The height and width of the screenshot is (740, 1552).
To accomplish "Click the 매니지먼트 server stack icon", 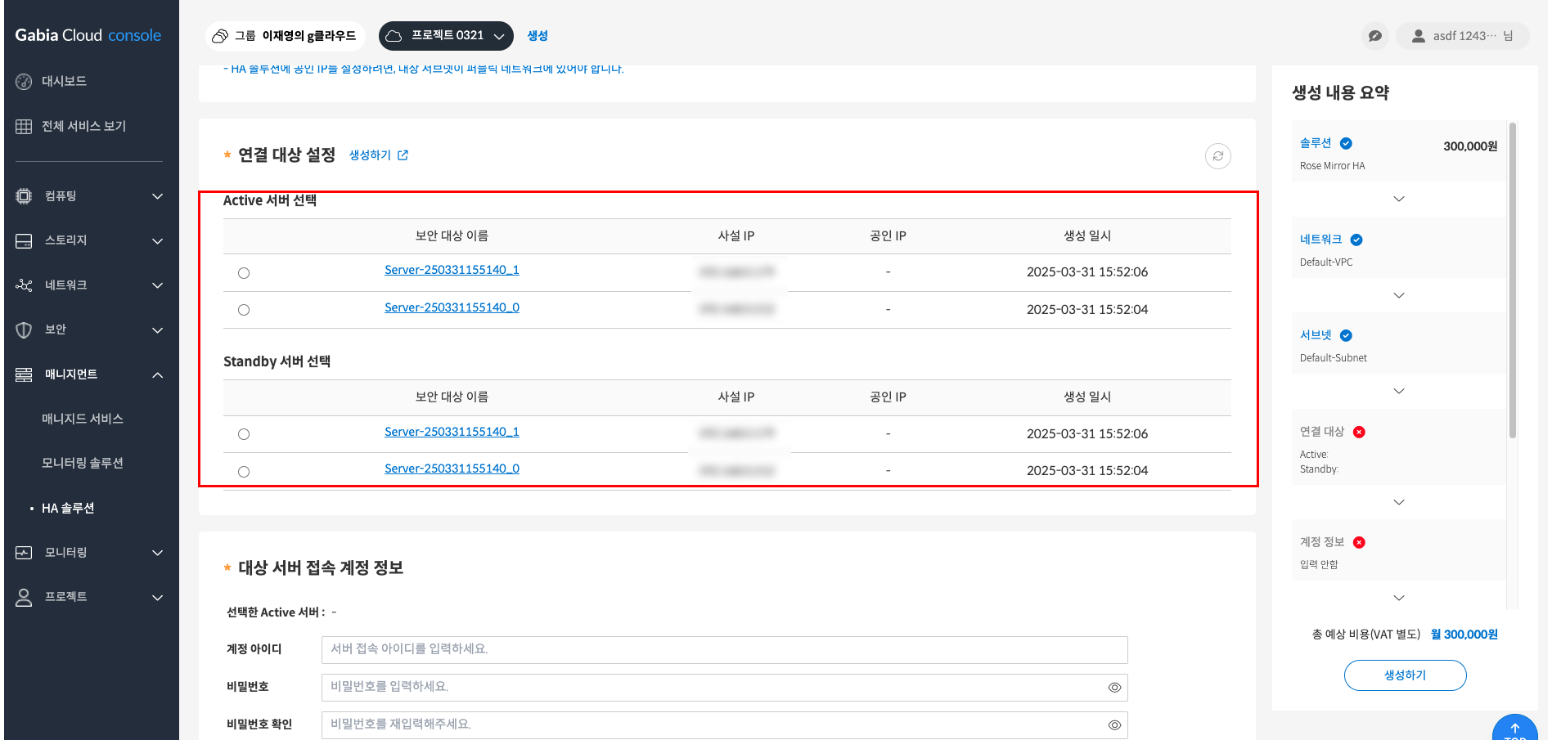I will [x=24, y=374].
